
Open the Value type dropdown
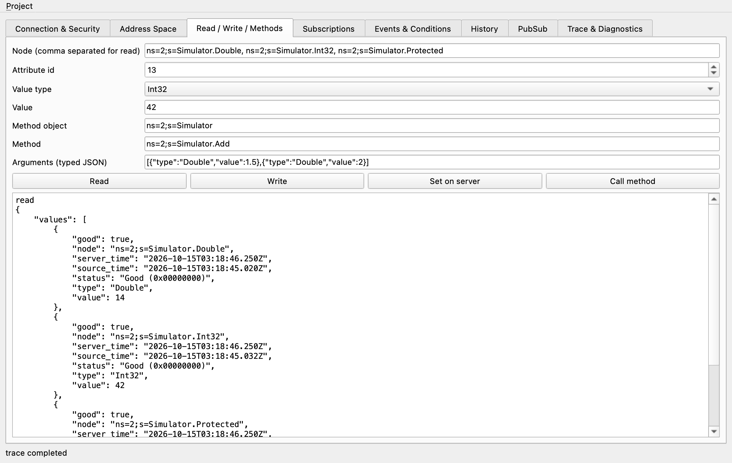(x=432, y=89)
